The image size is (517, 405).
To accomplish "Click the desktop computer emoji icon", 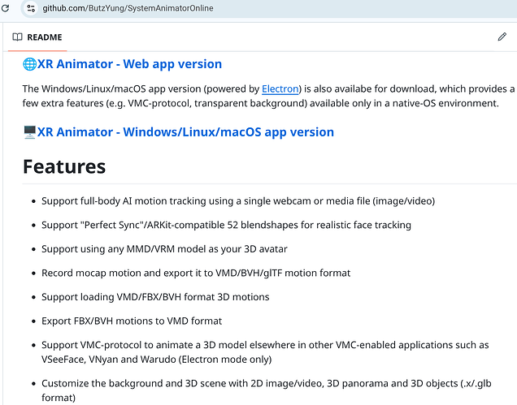I will point(29,132).
